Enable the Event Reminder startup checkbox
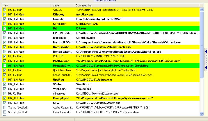The image size is (208, 121). pos(5,112)
